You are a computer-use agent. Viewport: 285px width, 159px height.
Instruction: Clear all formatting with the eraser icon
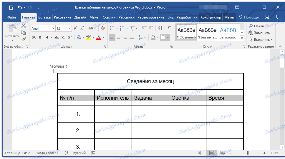(103, 28)
